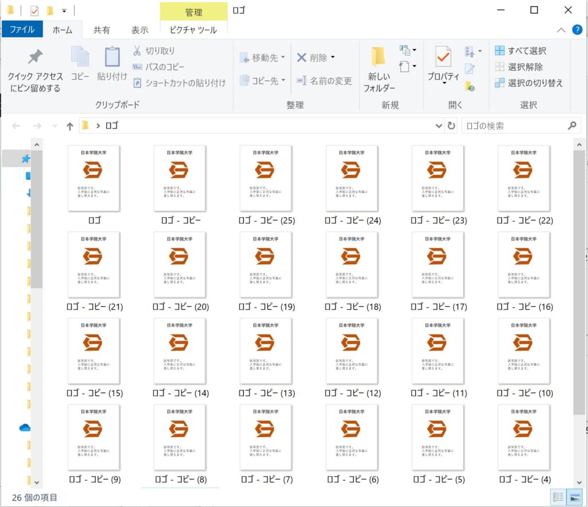Go up one folder level

(x=69, y=126)
